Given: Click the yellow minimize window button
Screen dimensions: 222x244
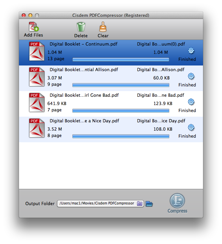Looking at the screenshot, I should coord(30,15).
